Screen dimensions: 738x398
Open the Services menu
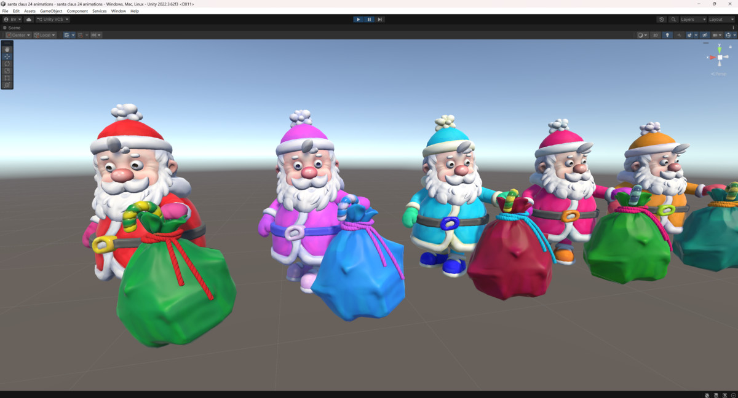pyautogui.click(x=100, y=11)
